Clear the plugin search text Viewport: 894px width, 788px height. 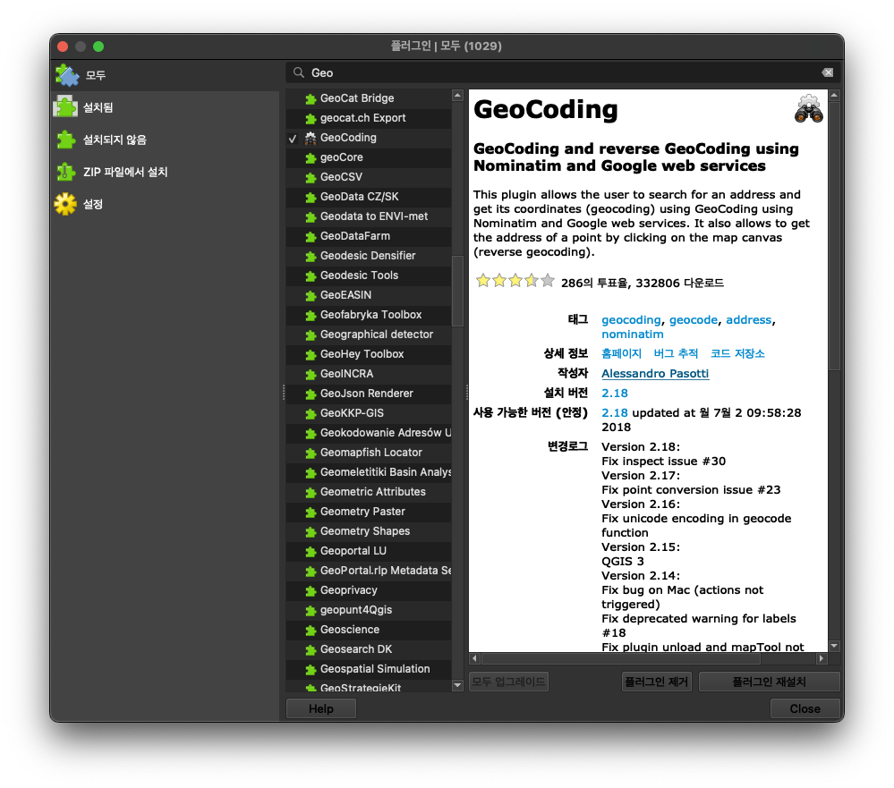click(827, 73)
